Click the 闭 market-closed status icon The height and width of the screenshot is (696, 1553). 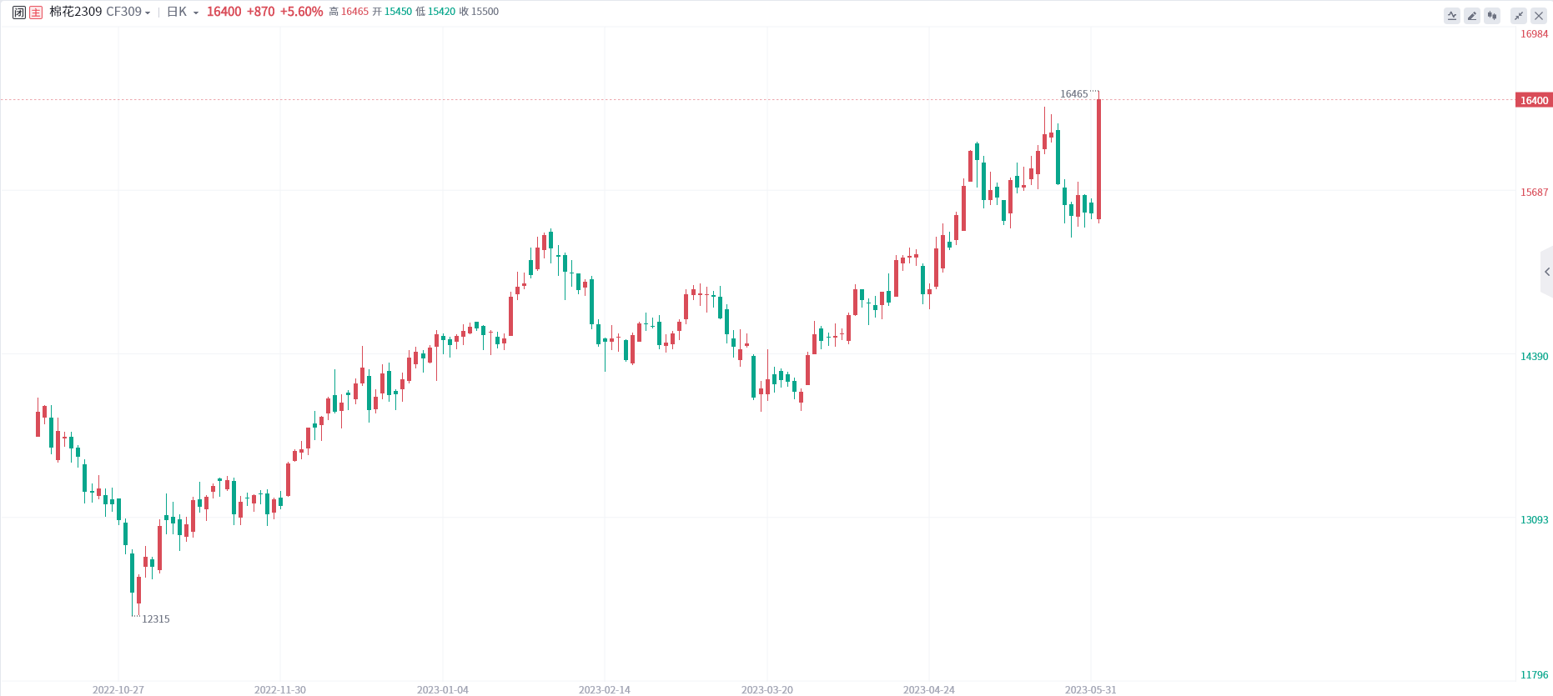19,13
